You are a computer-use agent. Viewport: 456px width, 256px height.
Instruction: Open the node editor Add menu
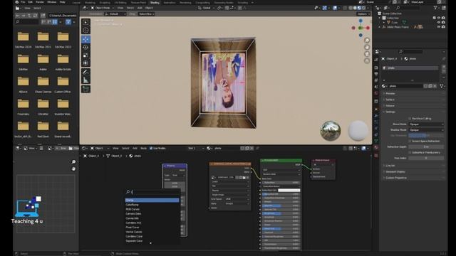pos(135,149)
